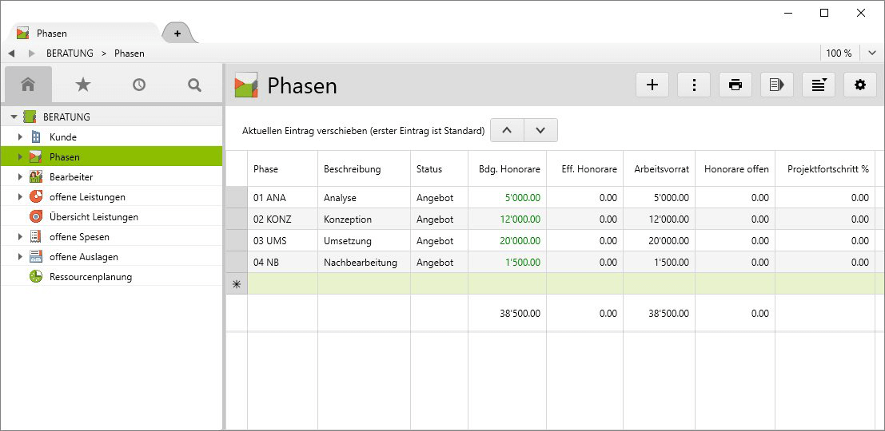Open the three-dot more options menu
Image resolution: width=885 pixels, height=431 pixels.
tap(694, 85)
